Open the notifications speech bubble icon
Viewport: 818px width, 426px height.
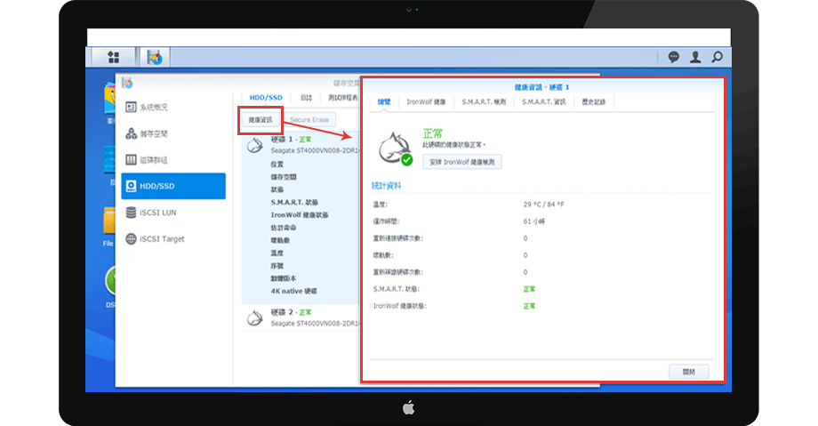[x=673, y=57]
